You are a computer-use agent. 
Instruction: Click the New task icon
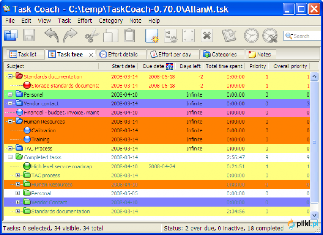click(x=152, y=36)
